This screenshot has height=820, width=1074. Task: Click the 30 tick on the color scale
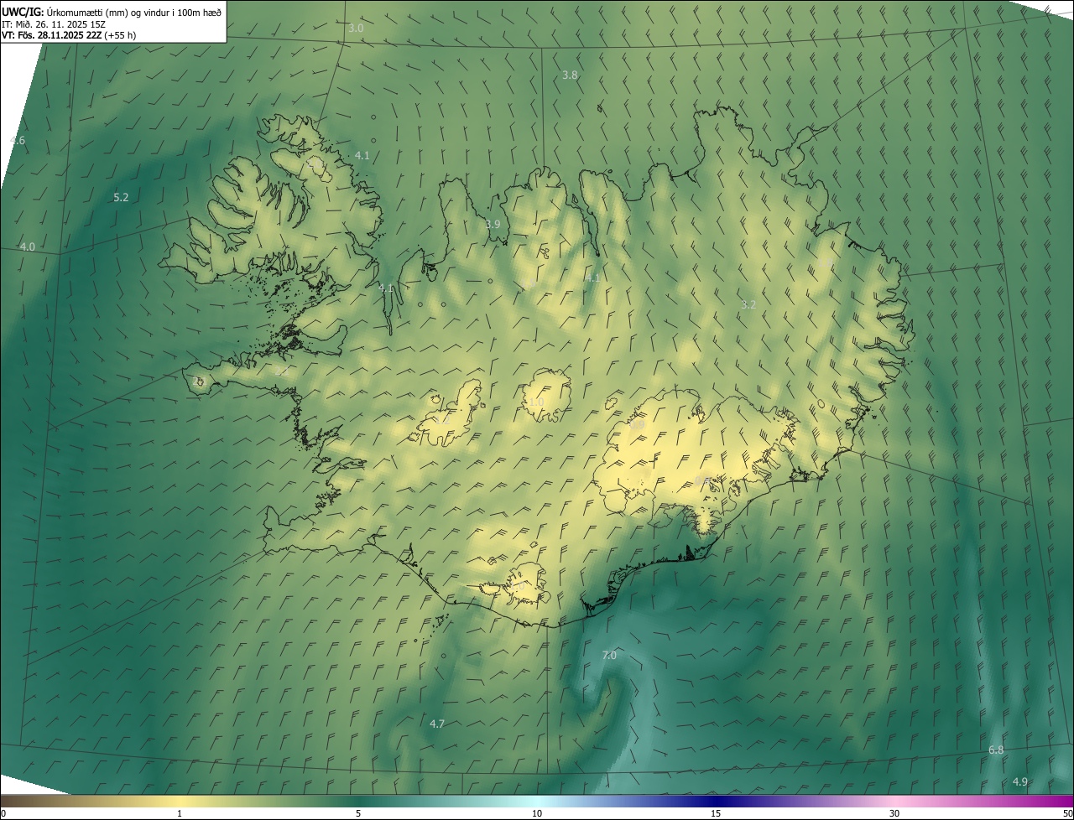(894, 813)
